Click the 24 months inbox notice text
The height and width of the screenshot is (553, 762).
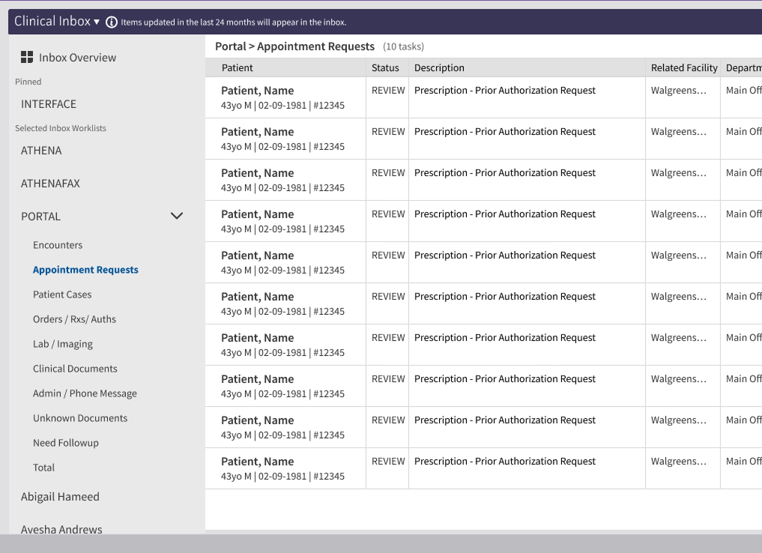[x=233, y=22]
